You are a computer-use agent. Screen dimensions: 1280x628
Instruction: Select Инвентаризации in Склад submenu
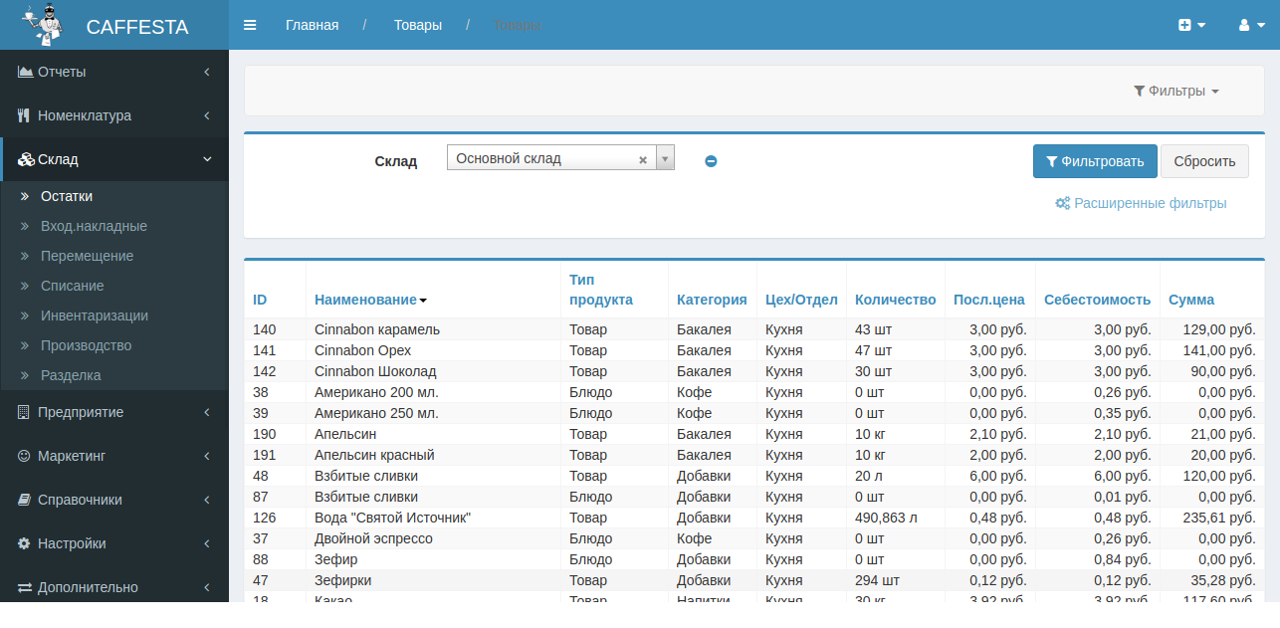click(95, 315)
